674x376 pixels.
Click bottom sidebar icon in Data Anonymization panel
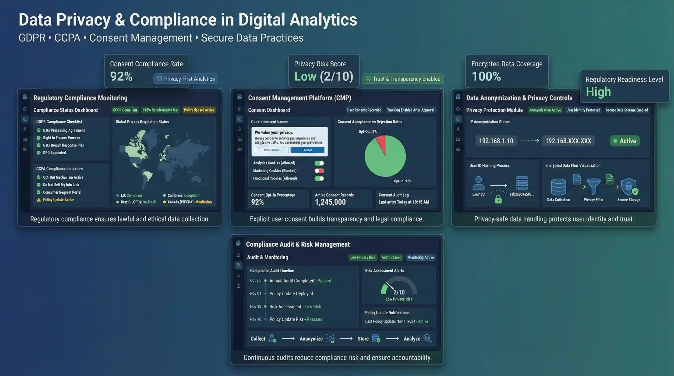tap(458, 149)
